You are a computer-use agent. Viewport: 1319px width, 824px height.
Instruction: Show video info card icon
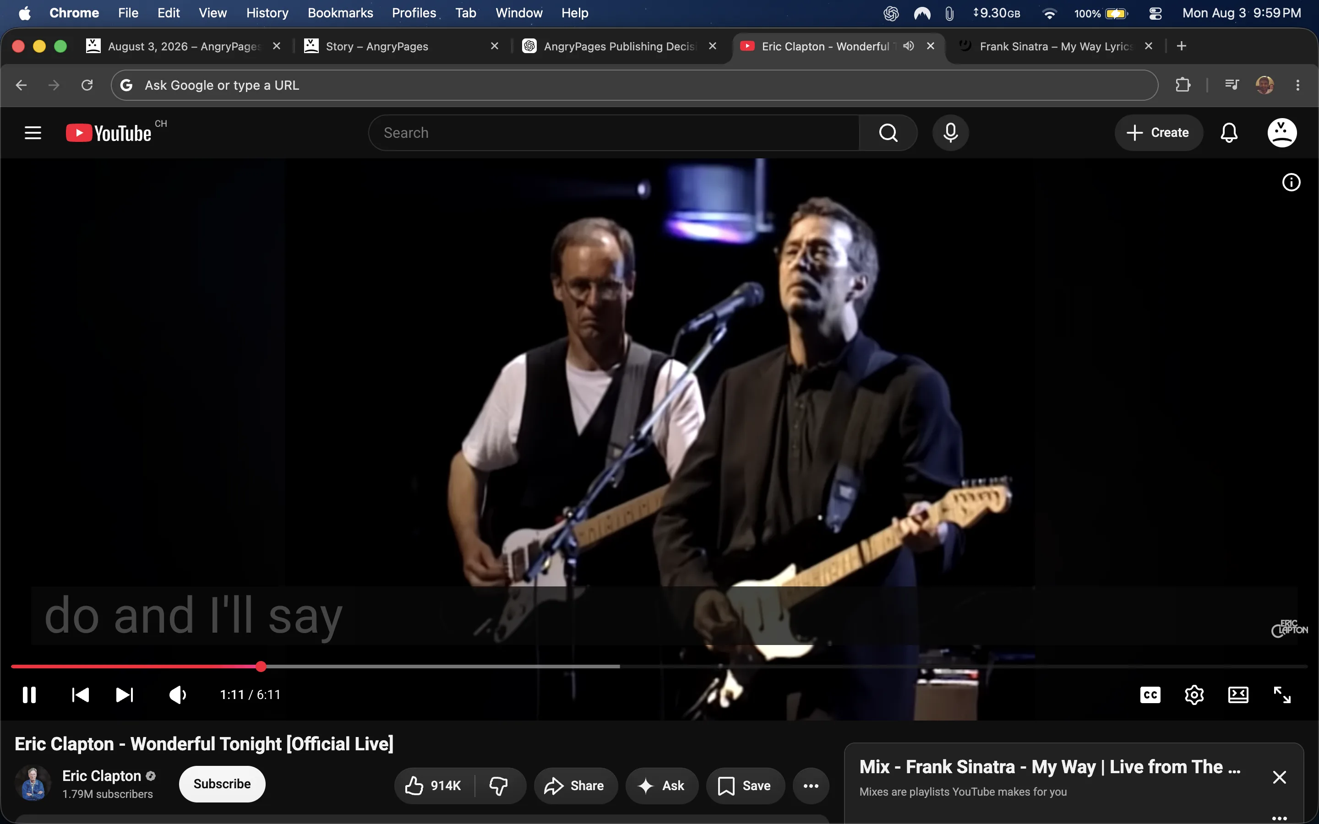[1291, 182]
